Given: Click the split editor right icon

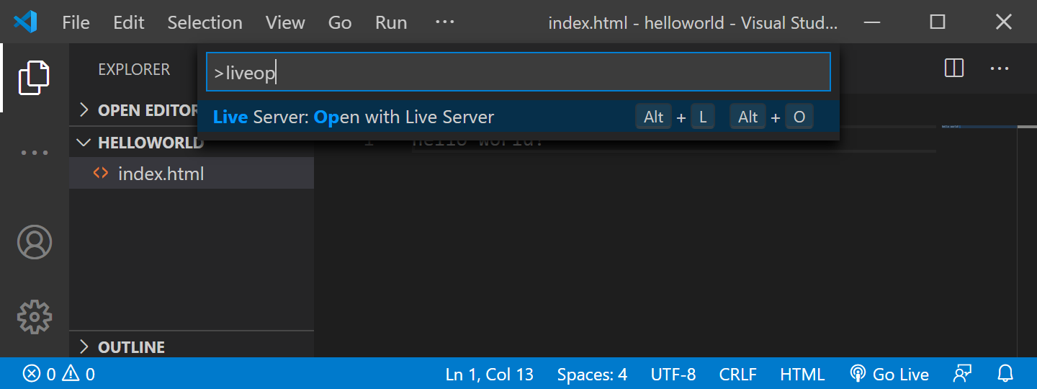Looking at the screenshot, I should pos(954,68).
